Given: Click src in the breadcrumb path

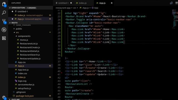Looking at the screenshot, I should tap(75, 8).
